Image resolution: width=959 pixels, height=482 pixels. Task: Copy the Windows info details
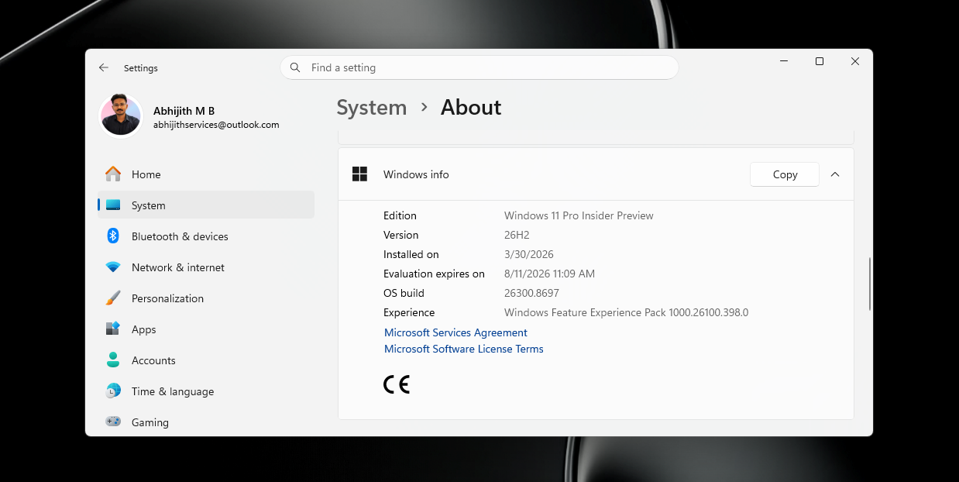(785, 174)
